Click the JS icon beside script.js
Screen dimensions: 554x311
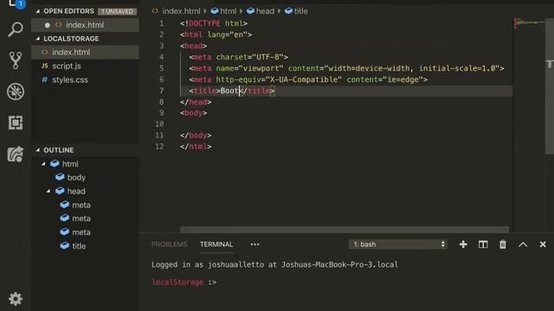[45, 66]
